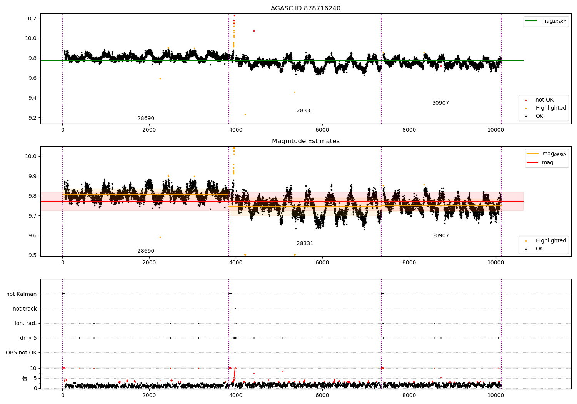Click 'not OK' legend entry in top plot
577x404 pixels.
pyautogui.click(x=544, y=100)
